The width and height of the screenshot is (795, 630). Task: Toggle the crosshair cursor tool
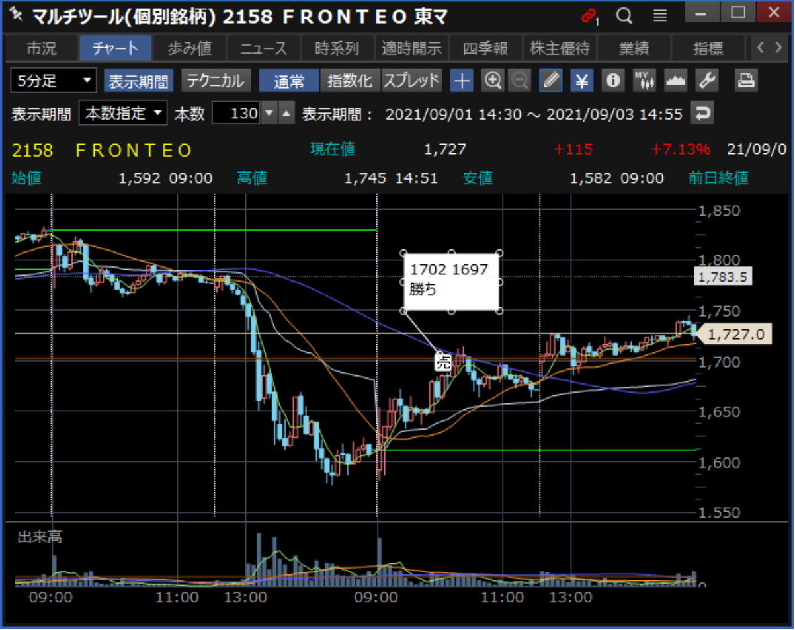point(462,81)
